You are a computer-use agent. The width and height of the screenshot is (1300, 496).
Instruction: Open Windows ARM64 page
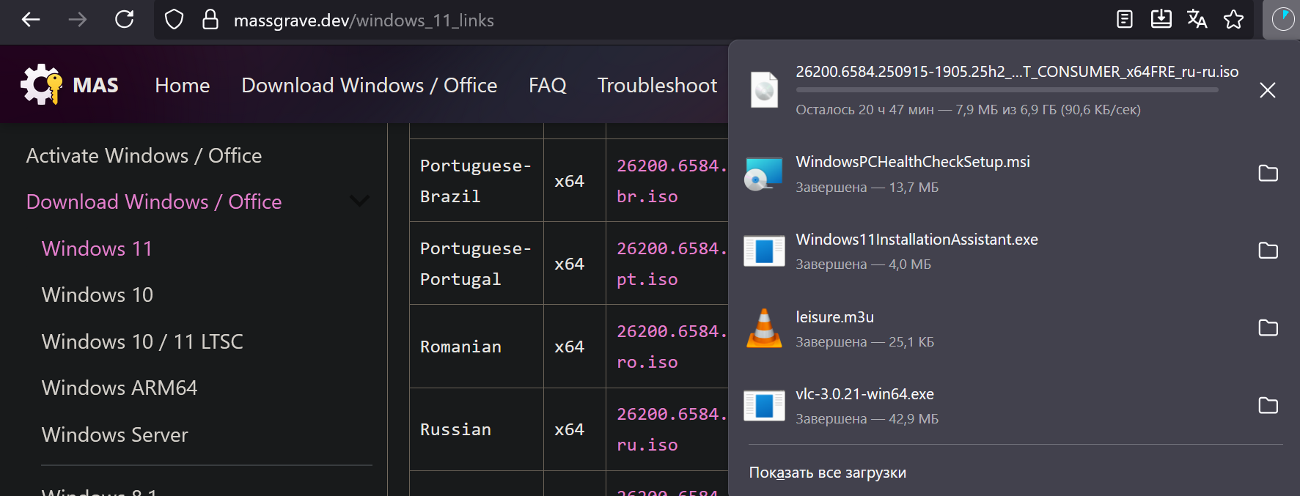[x=120, y=388]
